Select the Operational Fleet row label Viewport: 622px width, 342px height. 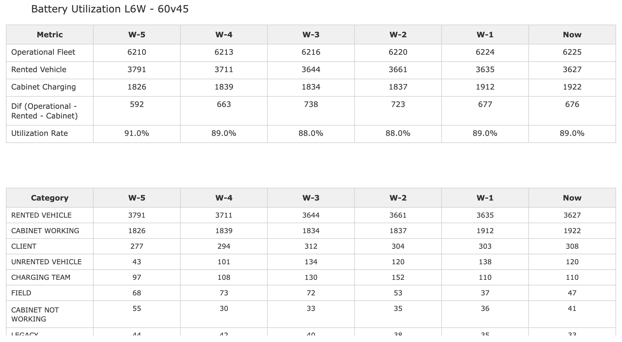tap(43, 52)
